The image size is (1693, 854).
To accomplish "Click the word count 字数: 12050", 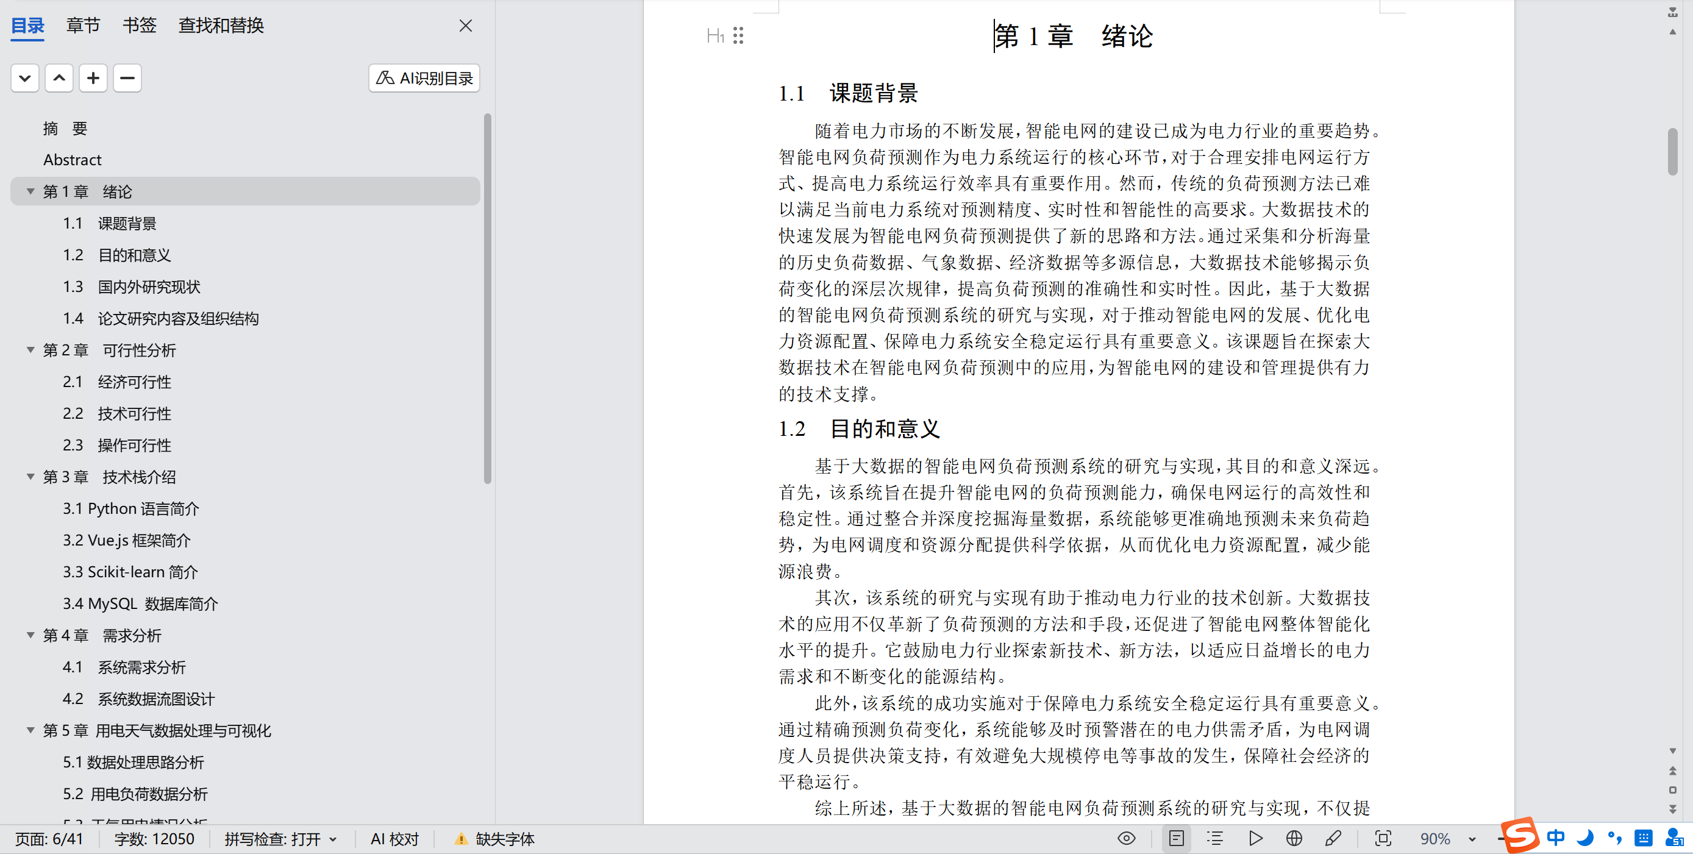I will pyautogui.click(x=154, y=839).
